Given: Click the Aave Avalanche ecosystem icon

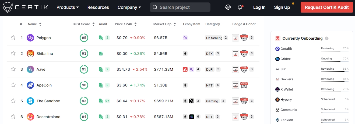Looking at the screenshot, I should [185, 69].
